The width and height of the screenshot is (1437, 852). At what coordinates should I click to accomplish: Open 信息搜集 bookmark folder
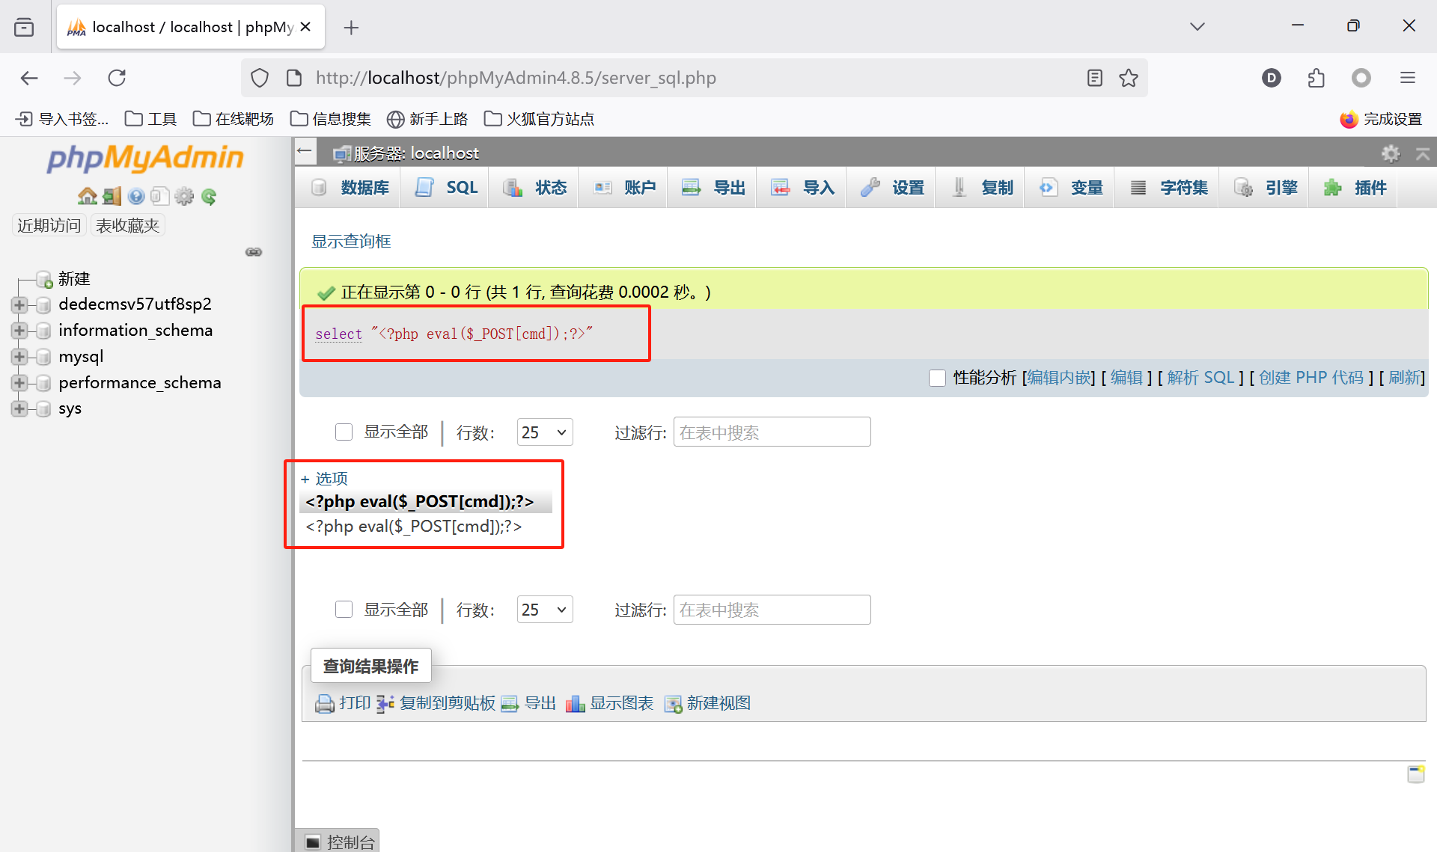click(x=331, y=119)
